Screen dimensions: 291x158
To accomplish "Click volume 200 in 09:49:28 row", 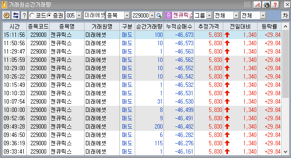I will (158, 126).
